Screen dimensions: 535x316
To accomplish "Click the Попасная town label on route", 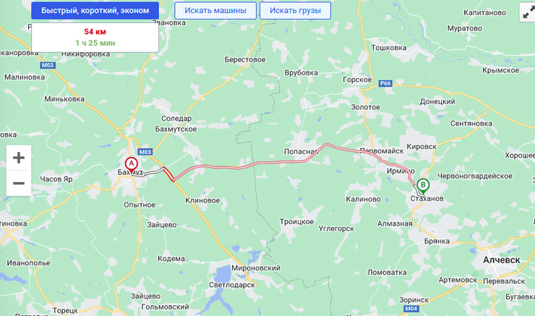I will click(301, 152).
